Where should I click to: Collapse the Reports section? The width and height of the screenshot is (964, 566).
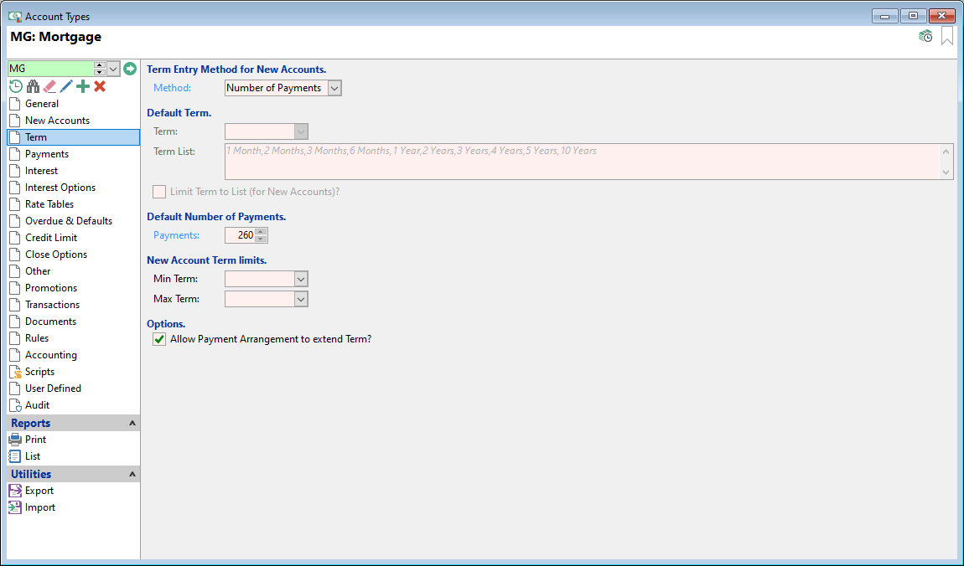(132, 423)
